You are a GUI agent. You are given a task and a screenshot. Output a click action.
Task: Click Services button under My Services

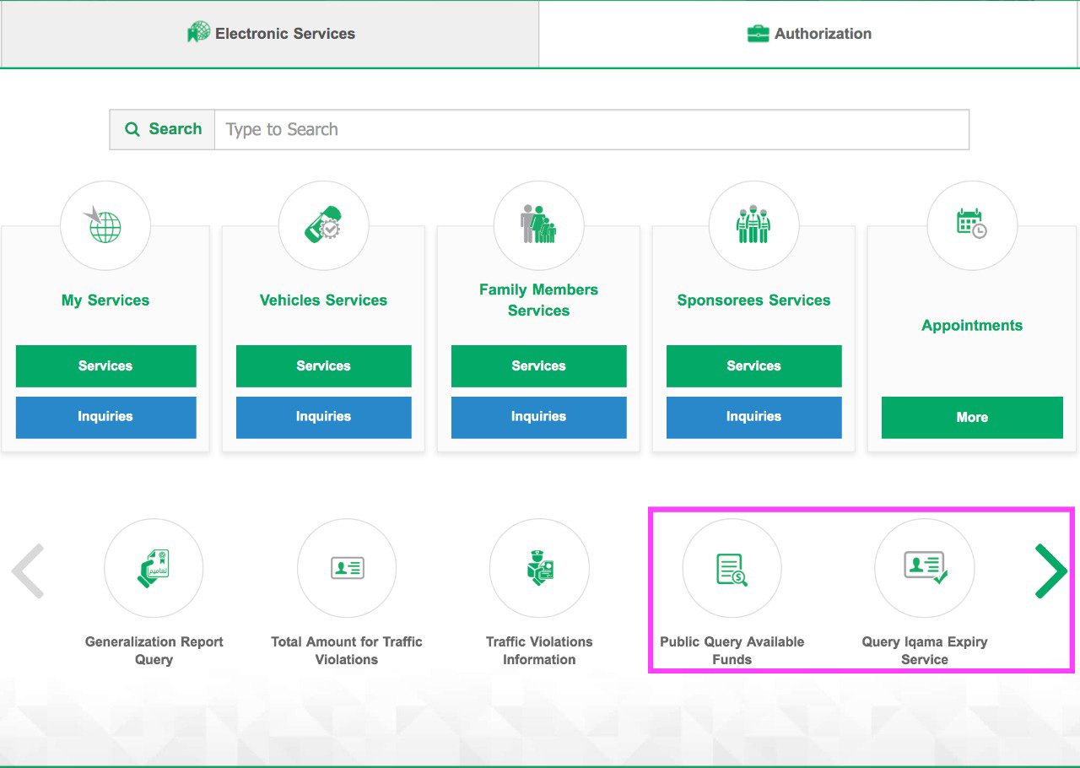[x=105, y=366]
